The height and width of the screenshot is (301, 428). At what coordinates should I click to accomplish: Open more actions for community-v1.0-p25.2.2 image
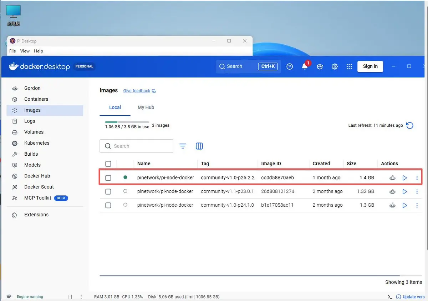[x=417, y=178]
